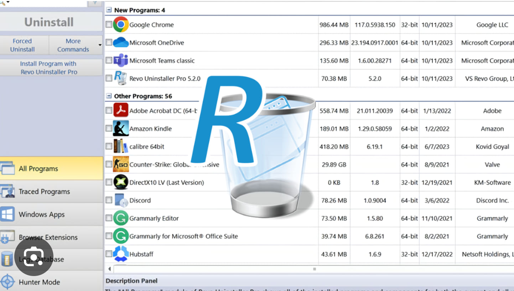Click the Adobe Acrobat version 21.011.20039
This screenshot has height=291, width=514.
pos(375,111)
